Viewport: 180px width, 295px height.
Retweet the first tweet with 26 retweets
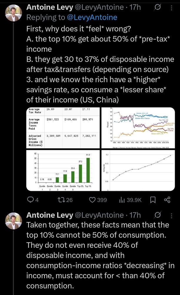pyautogui.click(x=65, y=200)
